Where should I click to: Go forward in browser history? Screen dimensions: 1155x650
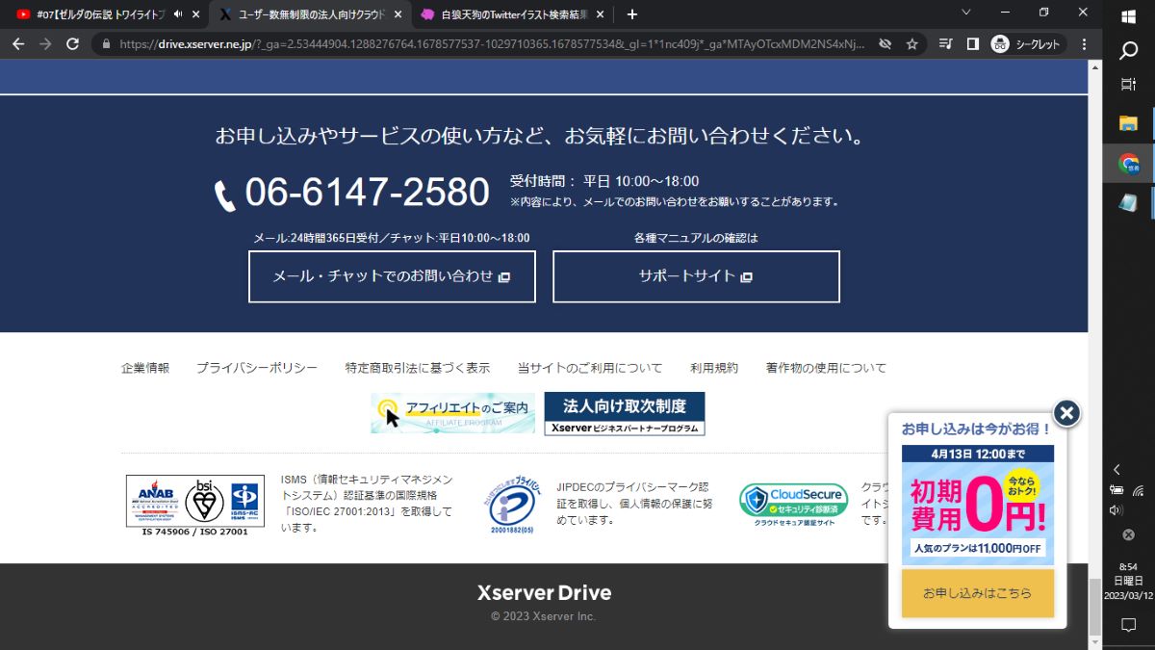(45, 44)
